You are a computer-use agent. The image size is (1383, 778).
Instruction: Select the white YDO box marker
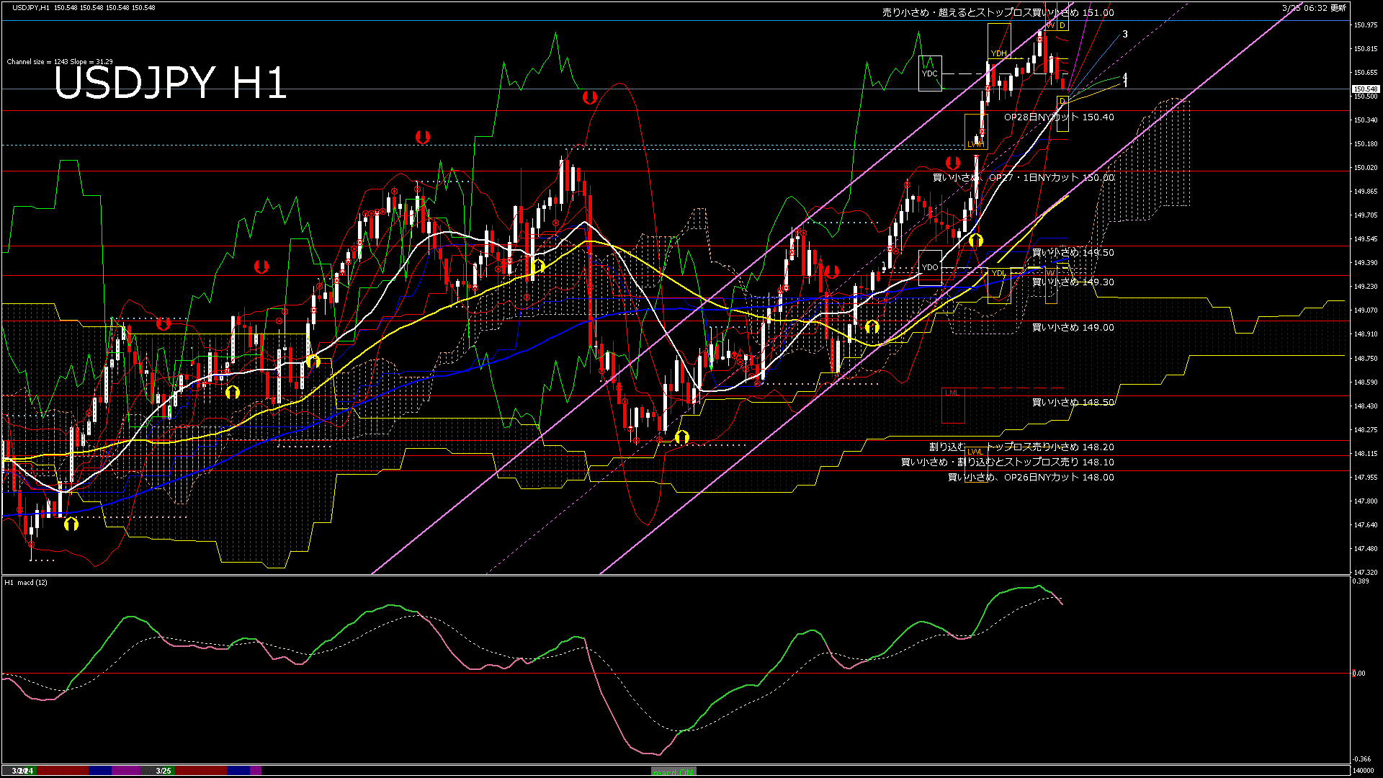(x=930, y=267)
